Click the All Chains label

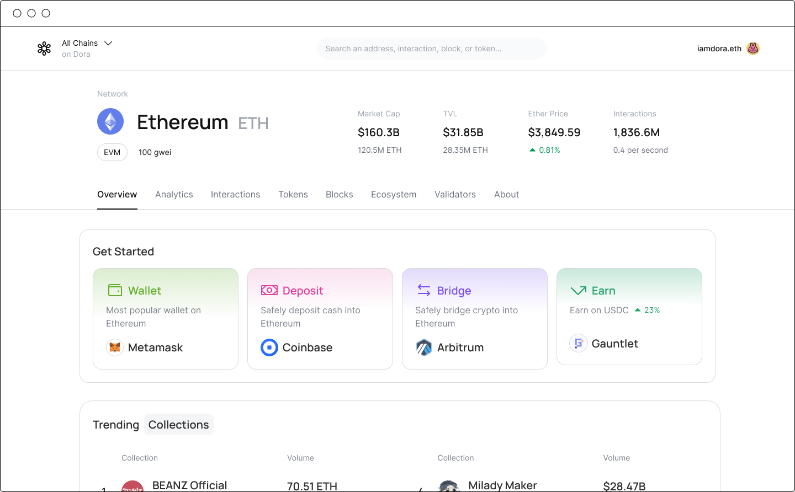coord(79,43)
